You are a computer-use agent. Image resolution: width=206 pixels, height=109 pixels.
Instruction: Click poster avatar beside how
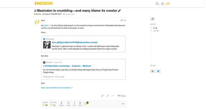pos(37,22)
